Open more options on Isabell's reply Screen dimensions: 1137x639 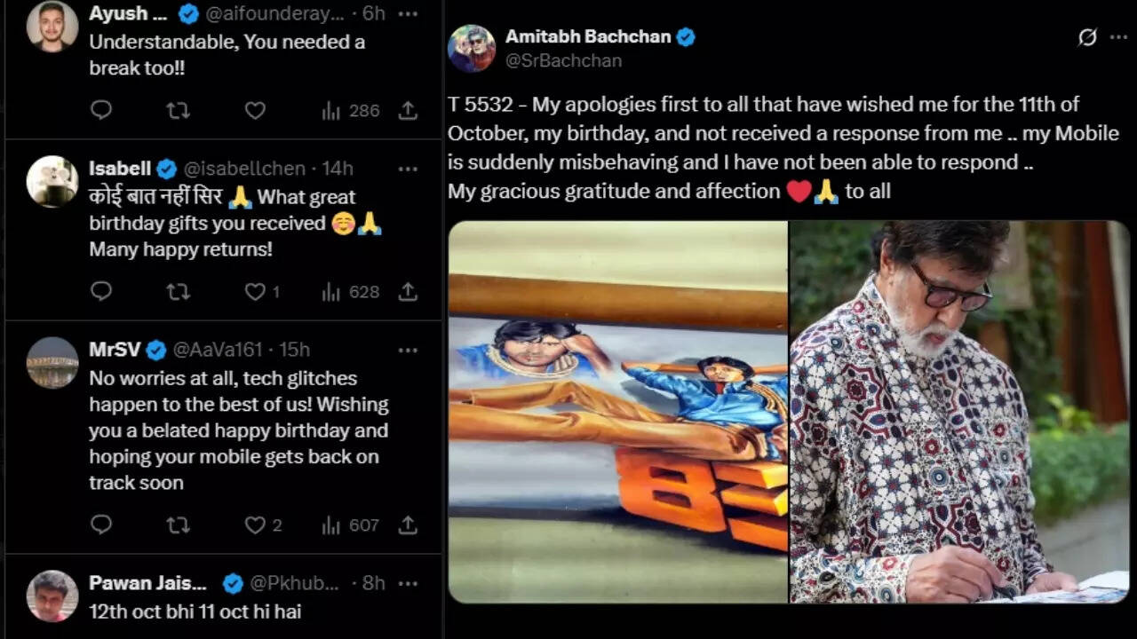click(x=408, y=169)
